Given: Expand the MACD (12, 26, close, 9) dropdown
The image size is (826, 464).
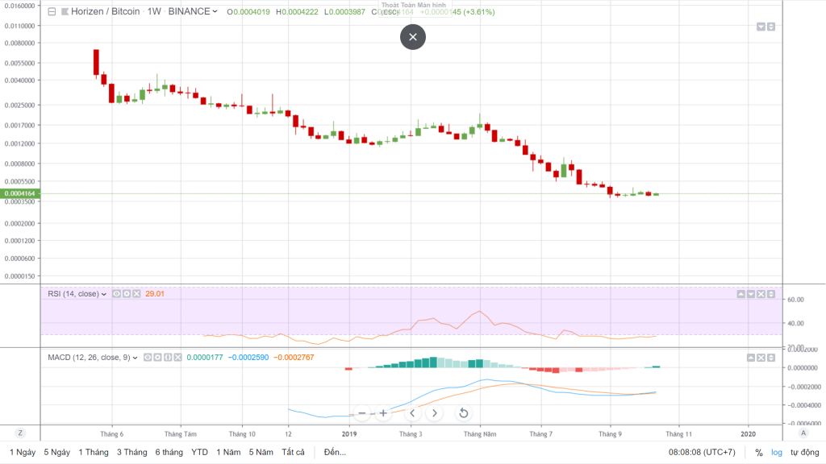Looking at the screenshot, I should click(x=135, y=357).
